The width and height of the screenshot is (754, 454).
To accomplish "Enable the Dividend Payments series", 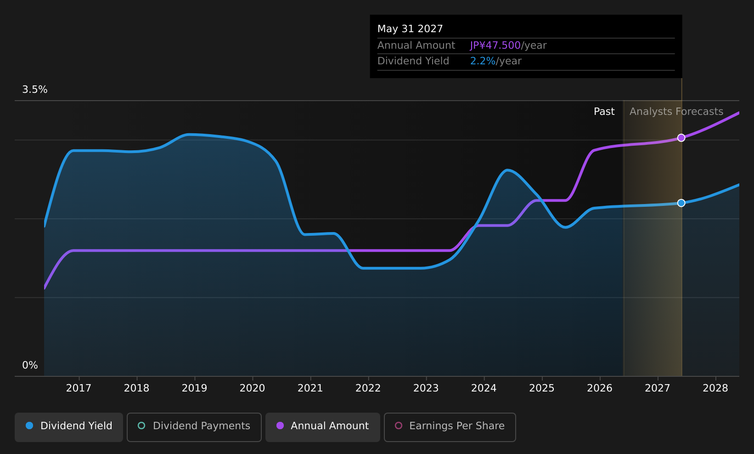I will click(194, 427).
